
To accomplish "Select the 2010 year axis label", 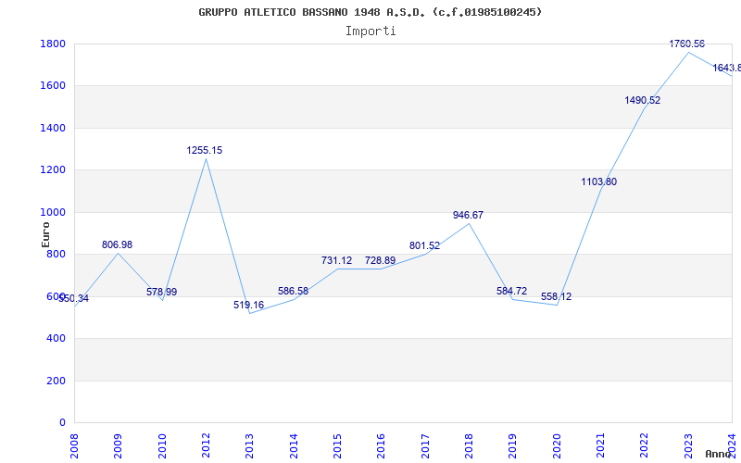I will pyautogui.click(x=162, y=446).
